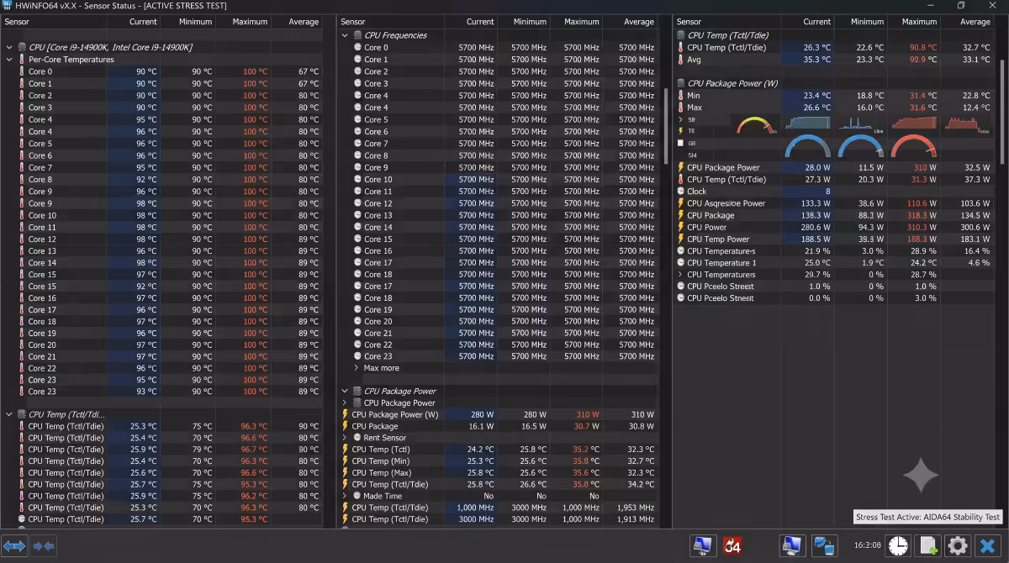Select the CPU Temp (Max) row
The image size is (1009, 563).
pos(498,472)
